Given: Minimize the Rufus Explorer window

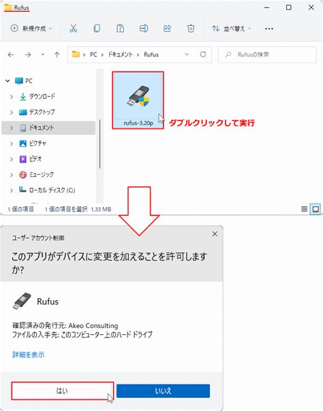Looking at the screenshot, I should 267,7.
